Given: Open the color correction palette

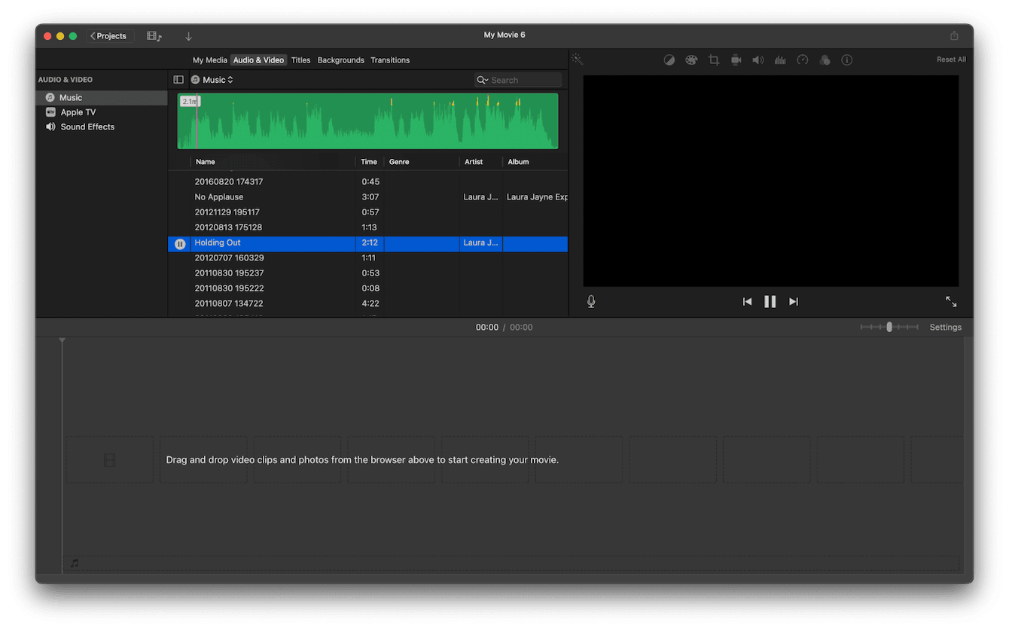Looking at the screenshot, I should coord(691,60).
